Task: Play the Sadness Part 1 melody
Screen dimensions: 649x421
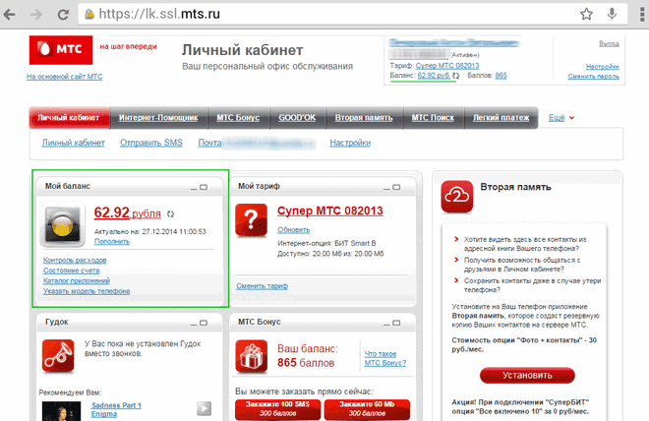Action: pyautogui.click(x=203, y=408)
